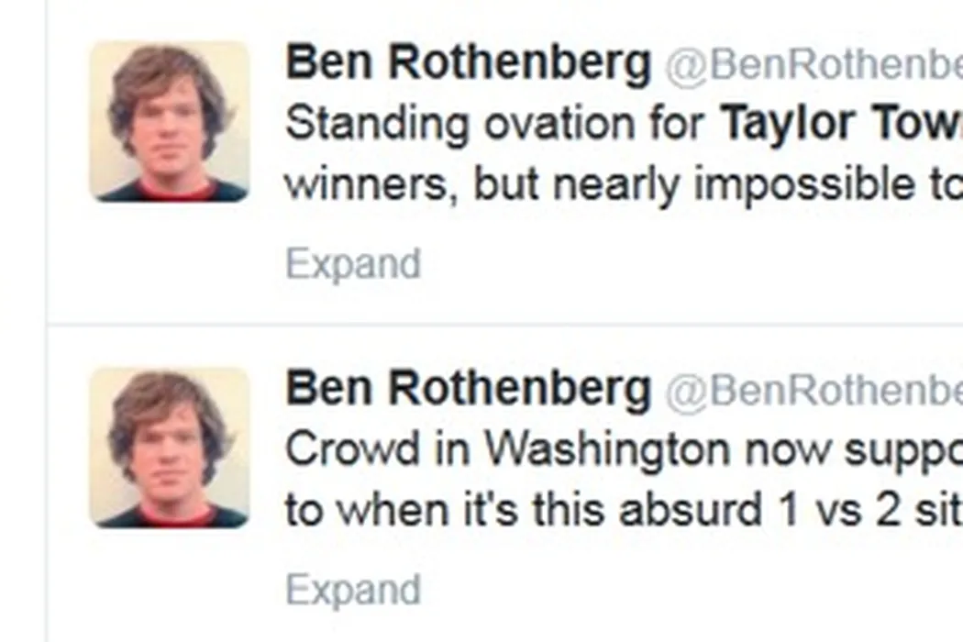Click the 'now suppo' text in the second tweet
The height and width of the screenshot is (642, 963).
[x=844, y=449]
